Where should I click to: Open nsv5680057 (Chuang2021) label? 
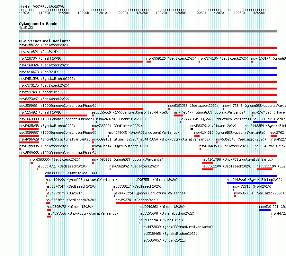[x=164, y=240]
